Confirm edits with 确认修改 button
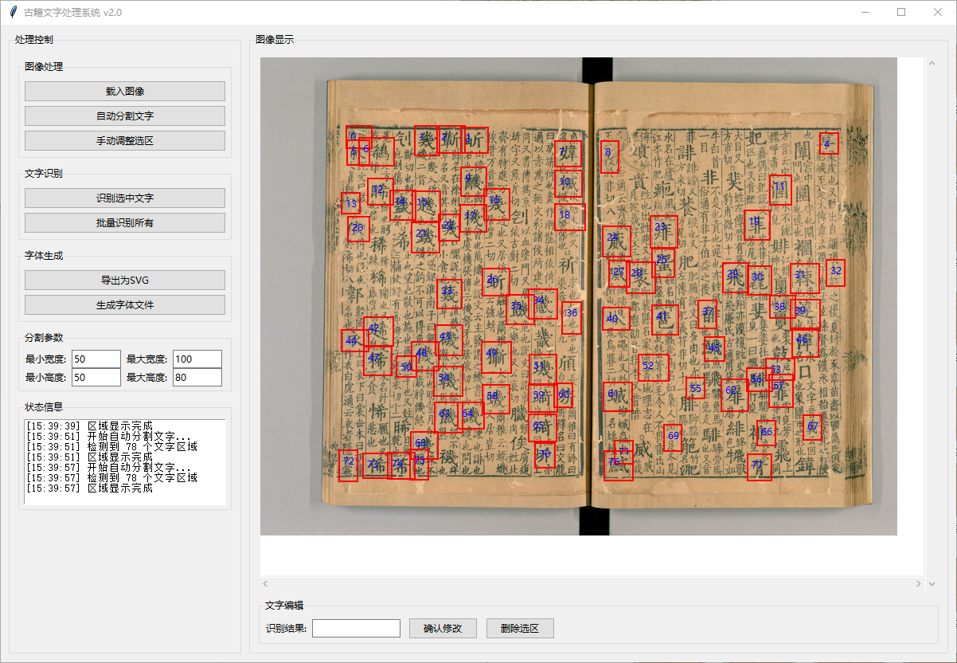The image size is (957, 663). 443,628
